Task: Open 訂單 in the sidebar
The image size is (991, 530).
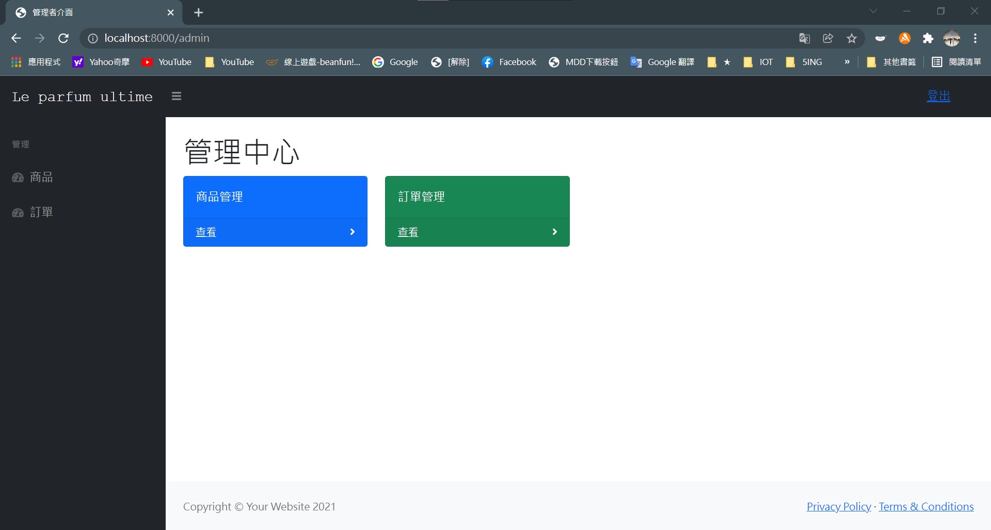Action: pos(41,212)
